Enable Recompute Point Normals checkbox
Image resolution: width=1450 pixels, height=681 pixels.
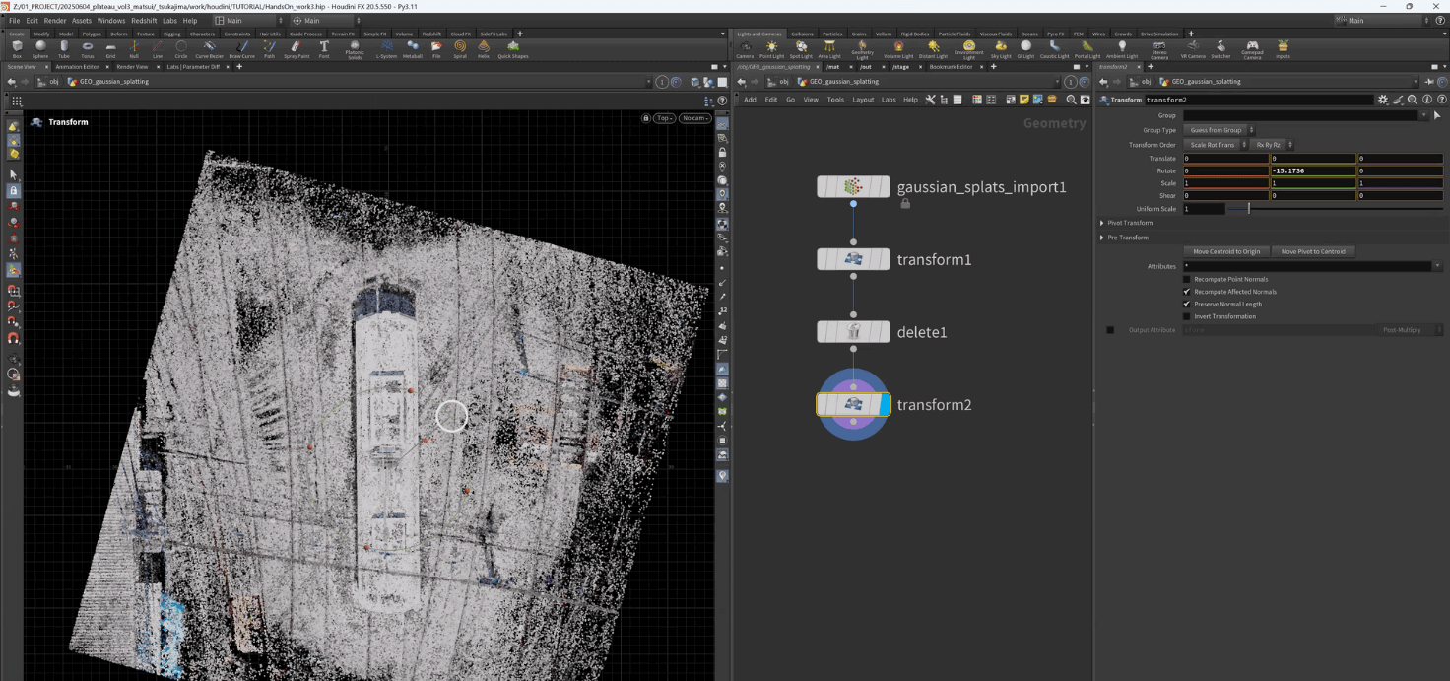pos(1186,279)
